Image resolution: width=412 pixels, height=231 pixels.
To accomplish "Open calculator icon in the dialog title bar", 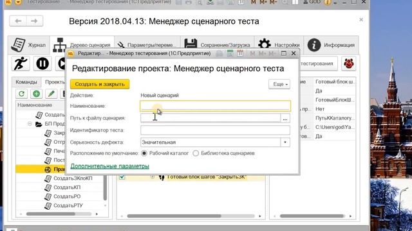I will [230, 53].
